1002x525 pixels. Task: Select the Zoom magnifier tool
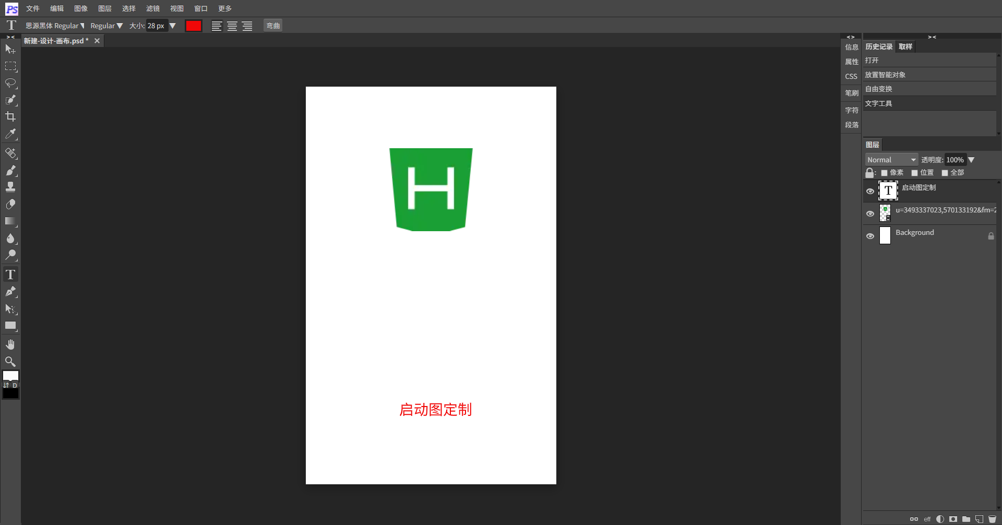(10, 362)
